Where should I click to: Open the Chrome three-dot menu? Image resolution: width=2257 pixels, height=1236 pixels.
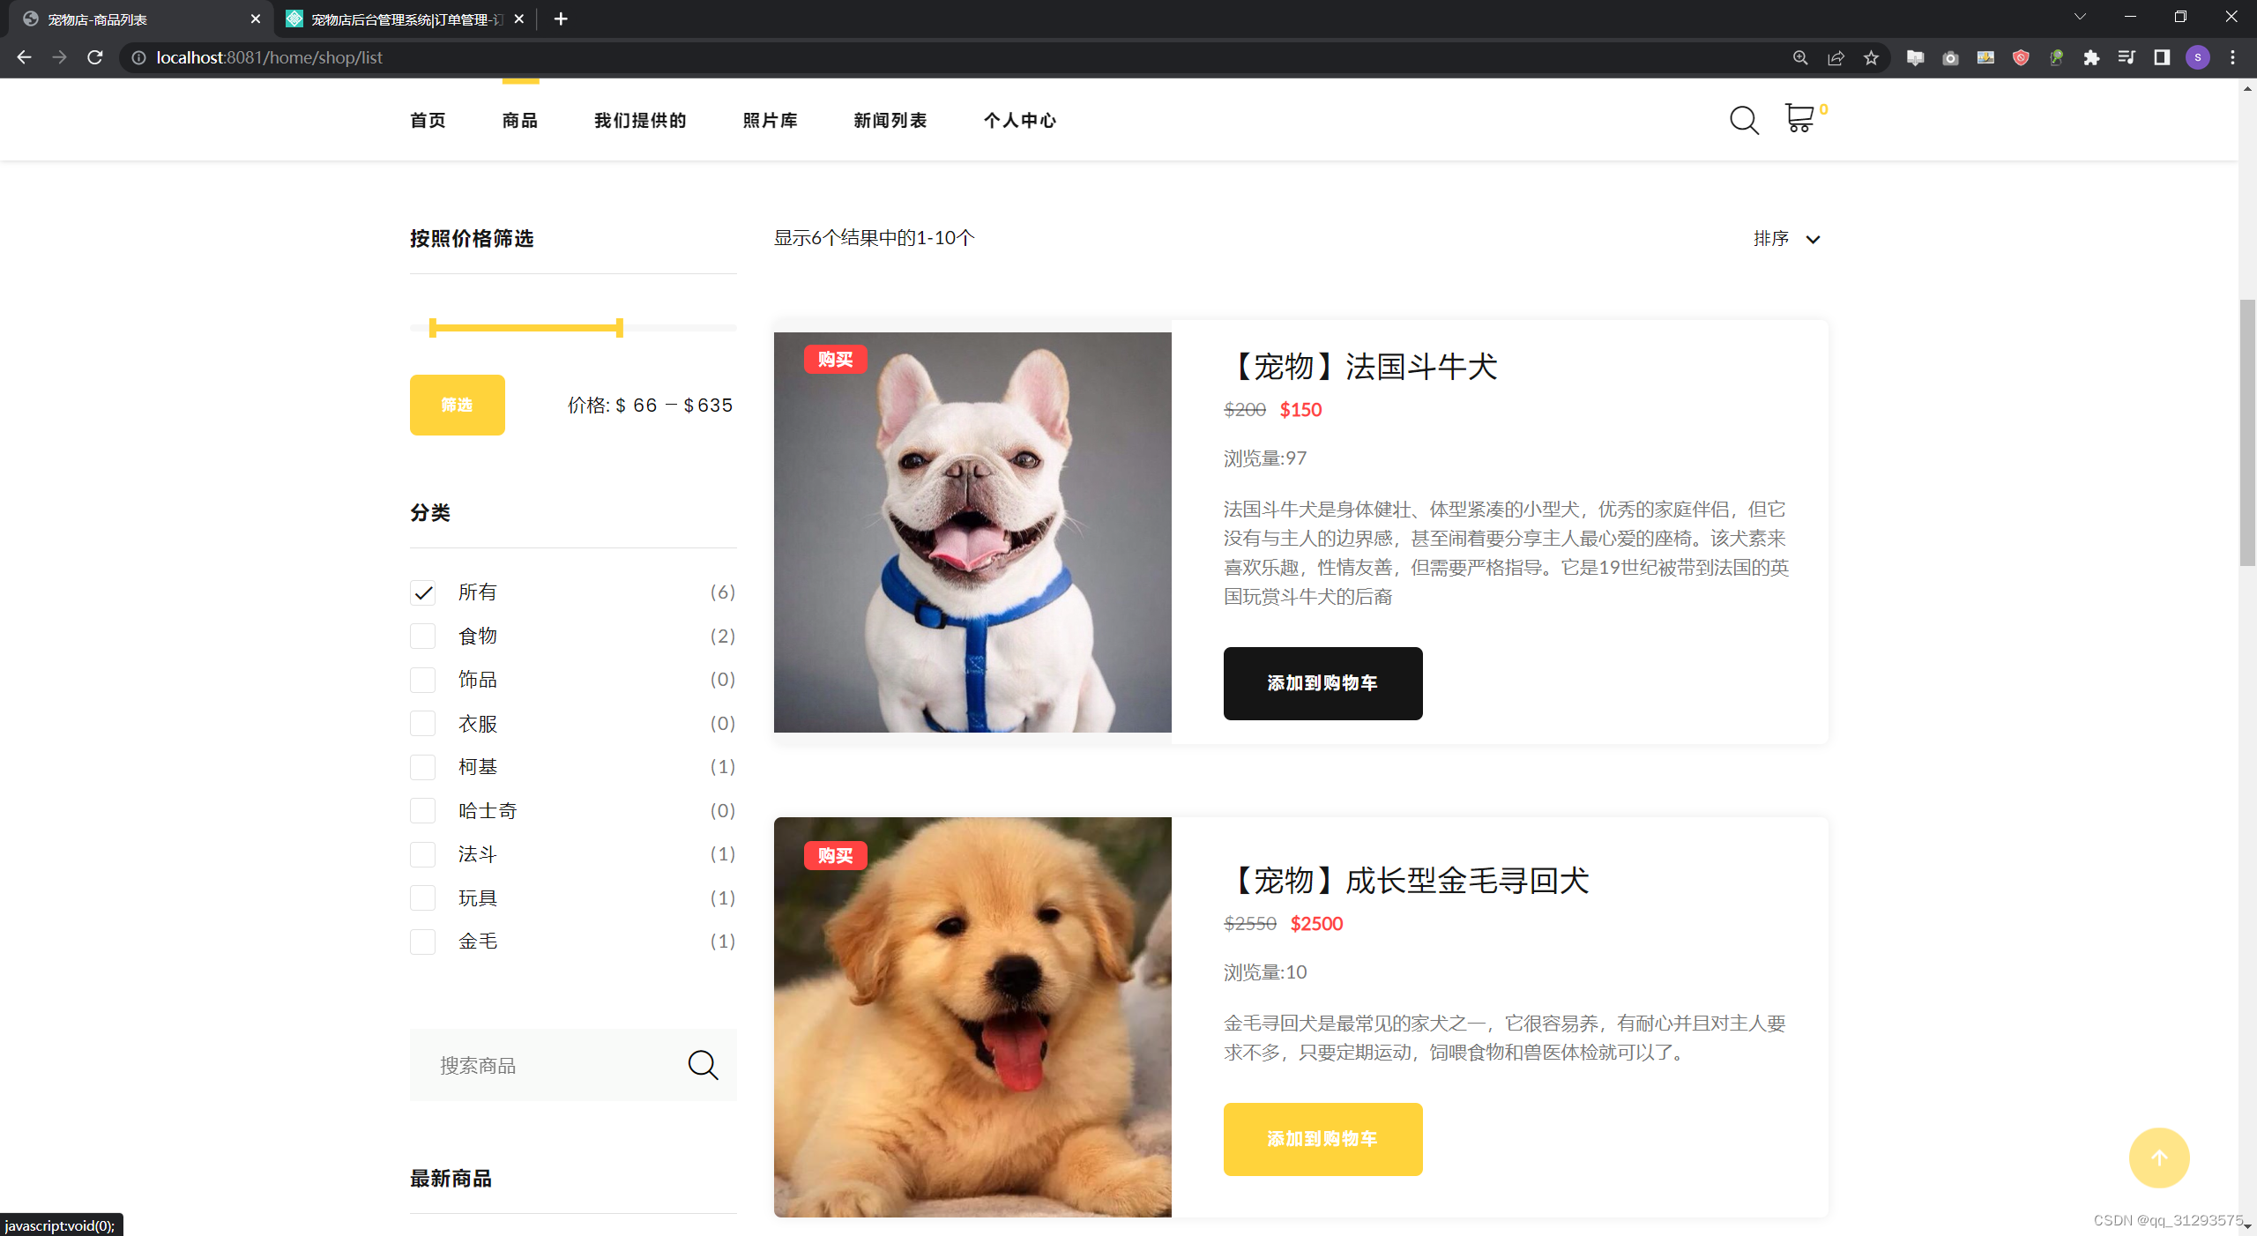pyautogui.click(x=2232, y=58)
